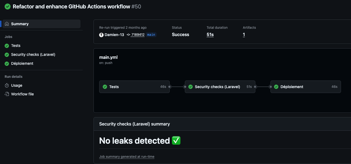Image resolution: width=351 pixels, height=164 pixels.
Task: Click the green check on Tests graph node
Action: pyautogui.click(x=105, y=87)
